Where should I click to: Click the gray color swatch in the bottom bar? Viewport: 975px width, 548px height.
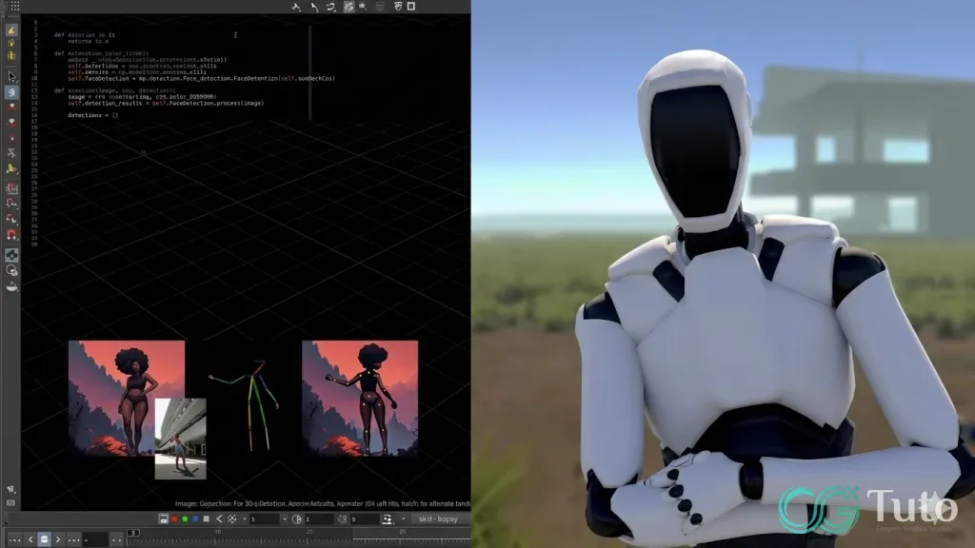(x=206, y=519)
